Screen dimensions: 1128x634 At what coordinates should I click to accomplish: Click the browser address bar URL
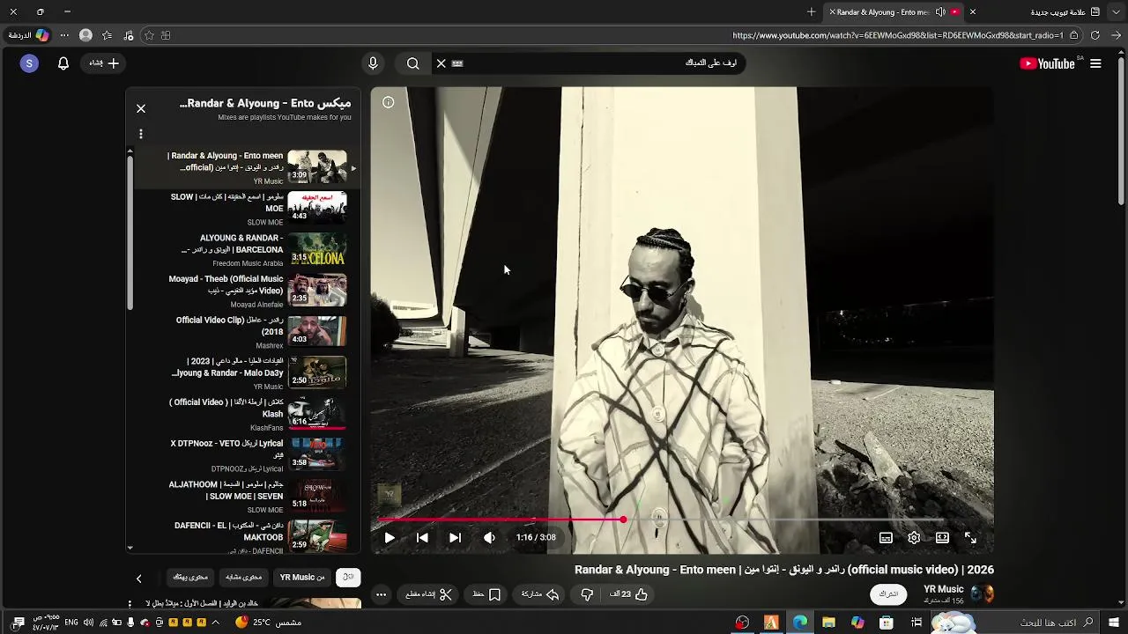pyautogui.click(x=897, y=35)
